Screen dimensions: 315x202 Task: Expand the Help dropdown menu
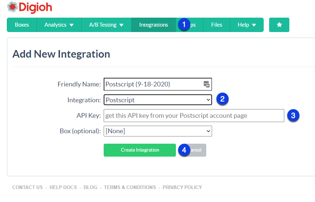point(247,25)
